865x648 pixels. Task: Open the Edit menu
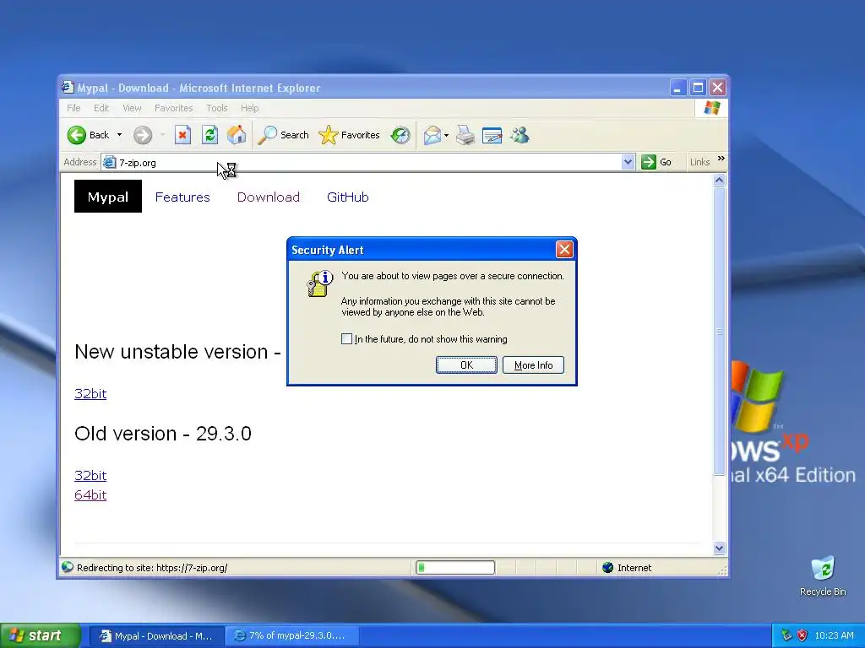(101, 108)
